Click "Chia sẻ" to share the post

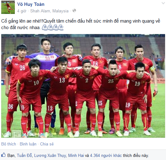click(x=47, y=144)
